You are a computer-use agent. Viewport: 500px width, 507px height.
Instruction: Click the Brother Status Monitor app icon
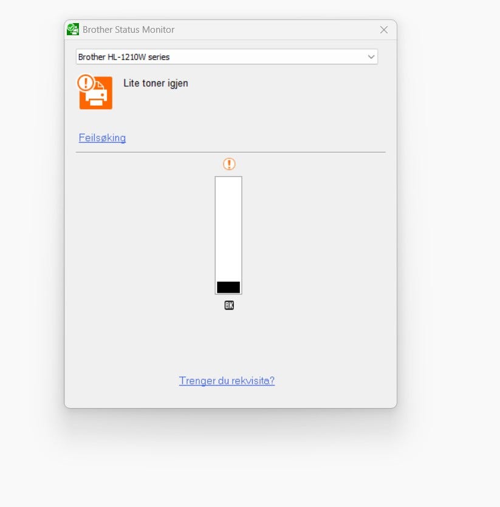[x=73, y=29]
